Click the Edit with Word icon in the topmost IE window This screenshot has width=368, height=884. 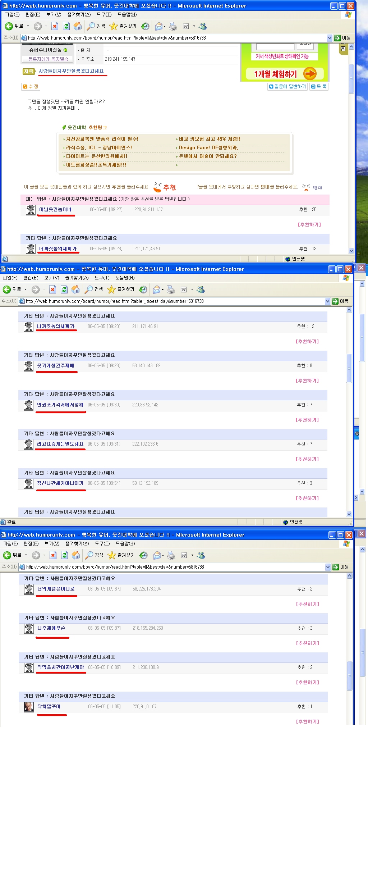186,26
